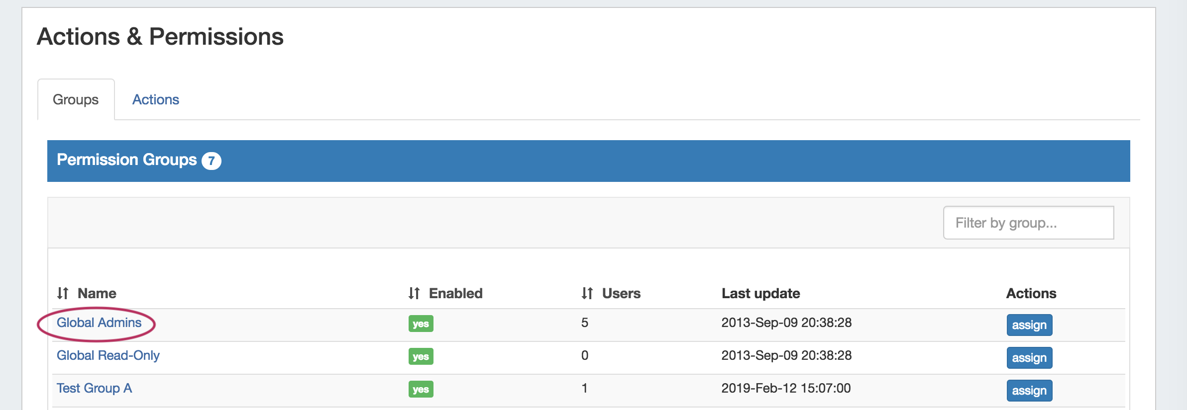The height and width of the screenshot is (410, 1187).
Task: Click the sort arrows icon beside Enabled
Action: coord(414,293)
